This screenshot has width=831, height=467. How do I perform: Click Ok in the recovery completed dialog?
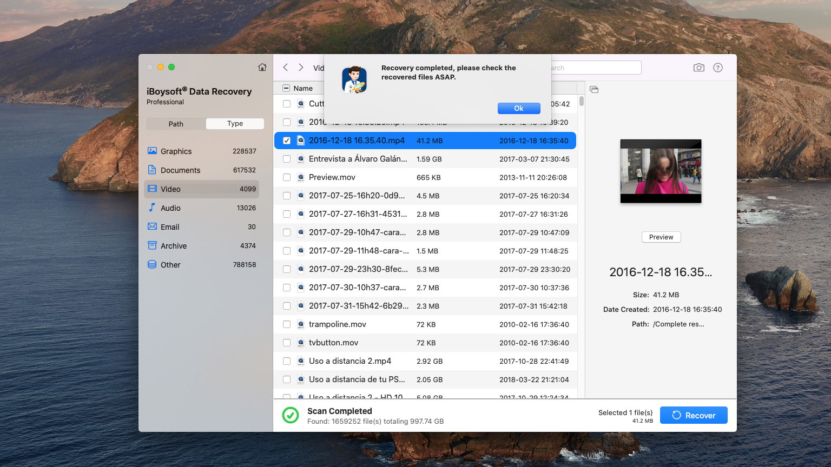click(x=519, y=108)
